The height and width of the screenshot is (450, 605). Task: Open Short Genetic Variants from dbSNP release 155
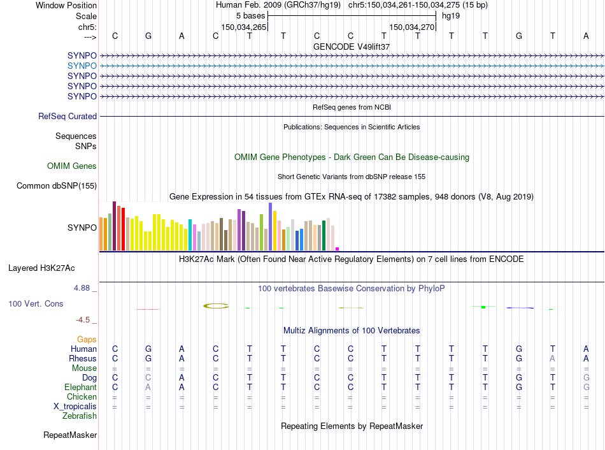point(352,177)
